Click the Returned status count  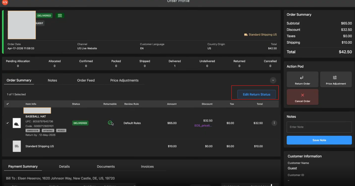coord(239,66)
